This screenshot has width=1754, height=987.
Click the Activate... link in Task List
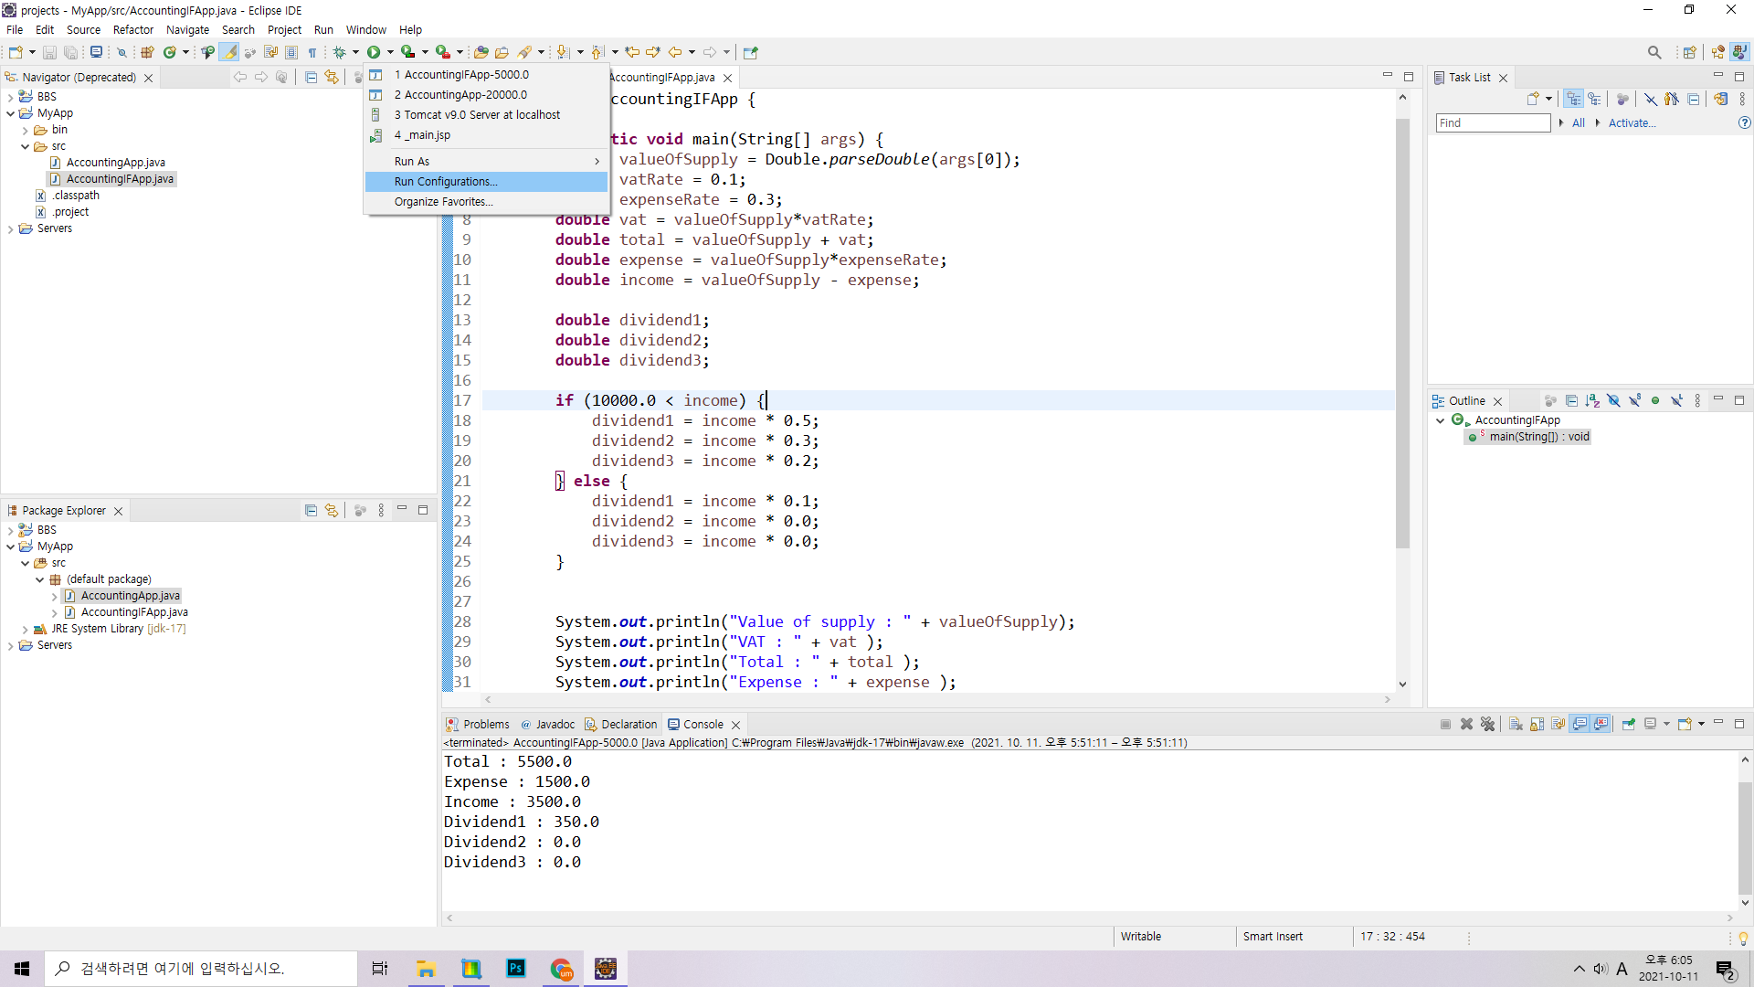tap(1632, 122)
